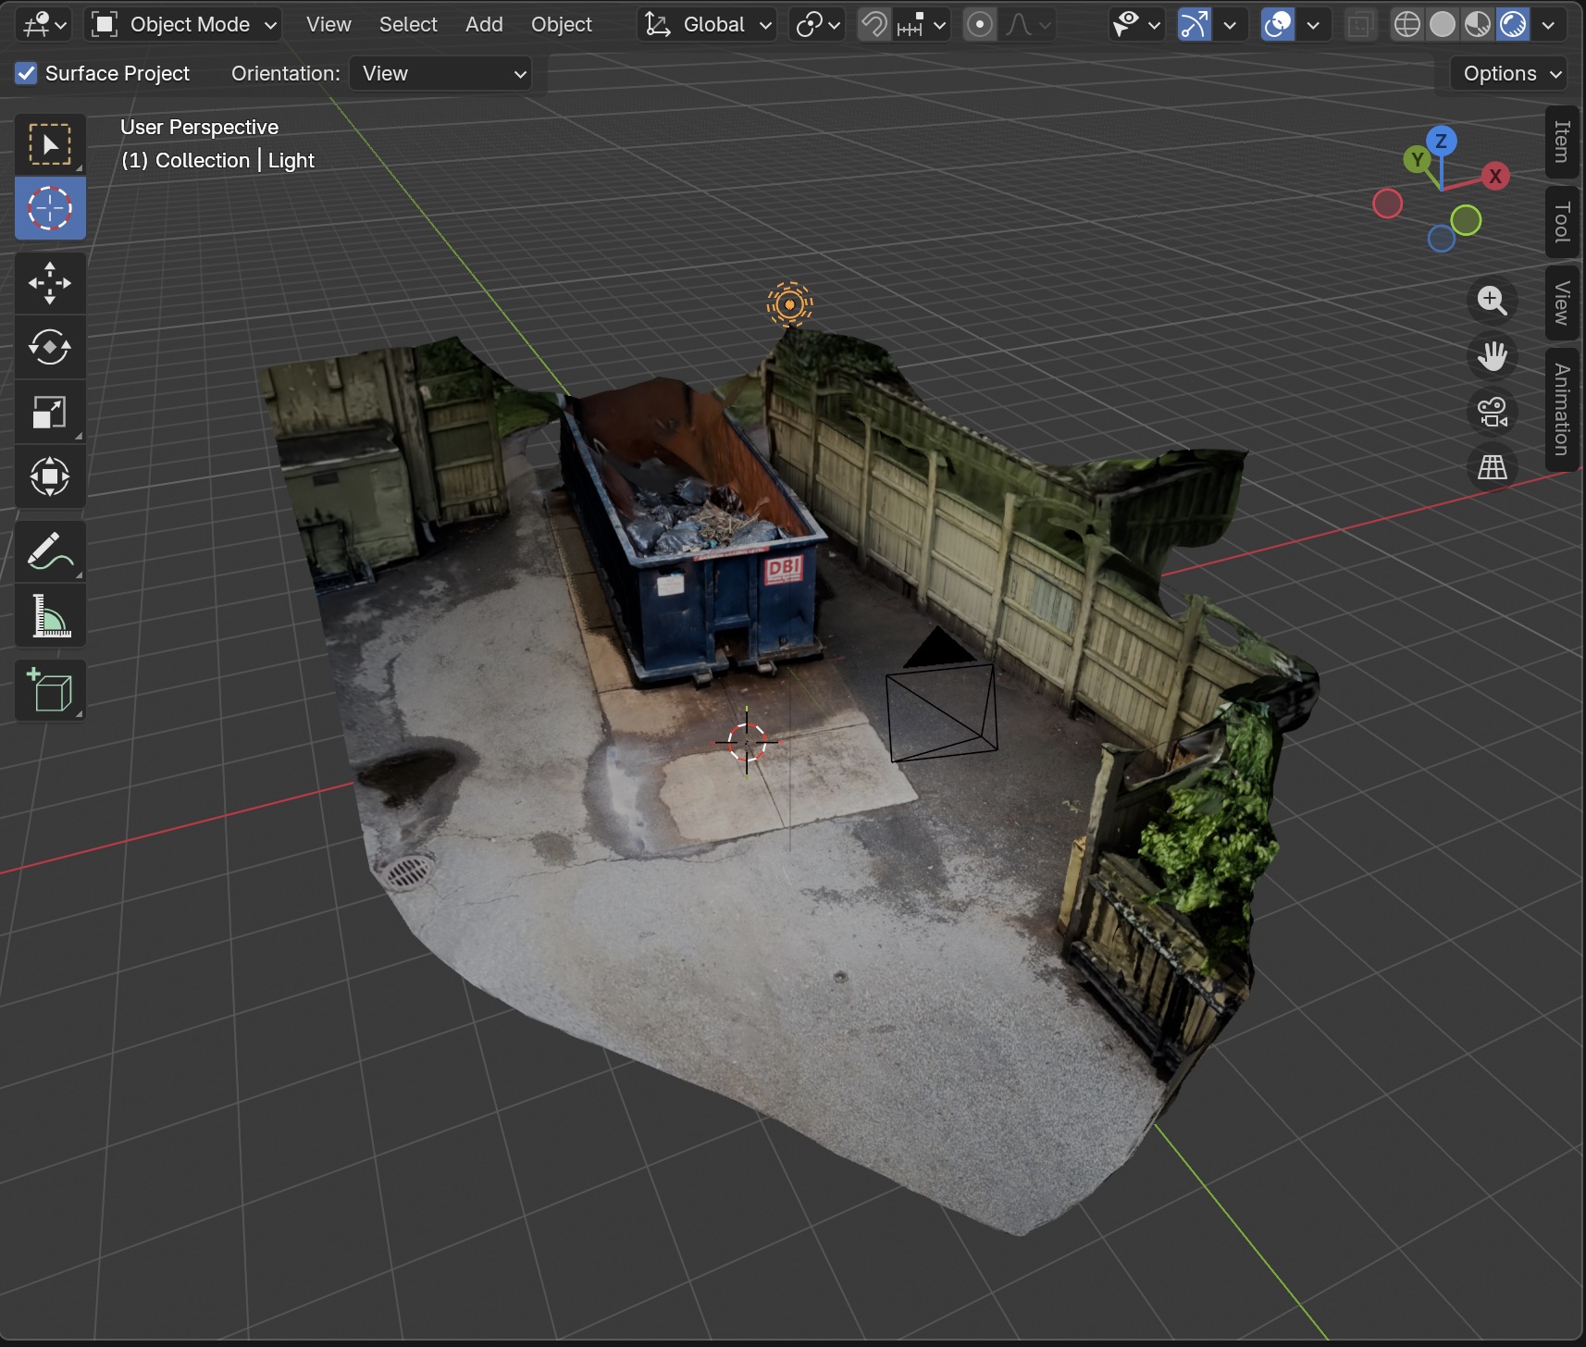Toggle viewport overlays display
This screenshot has width=1586, height=1347.
click(x=1278, y=25)
